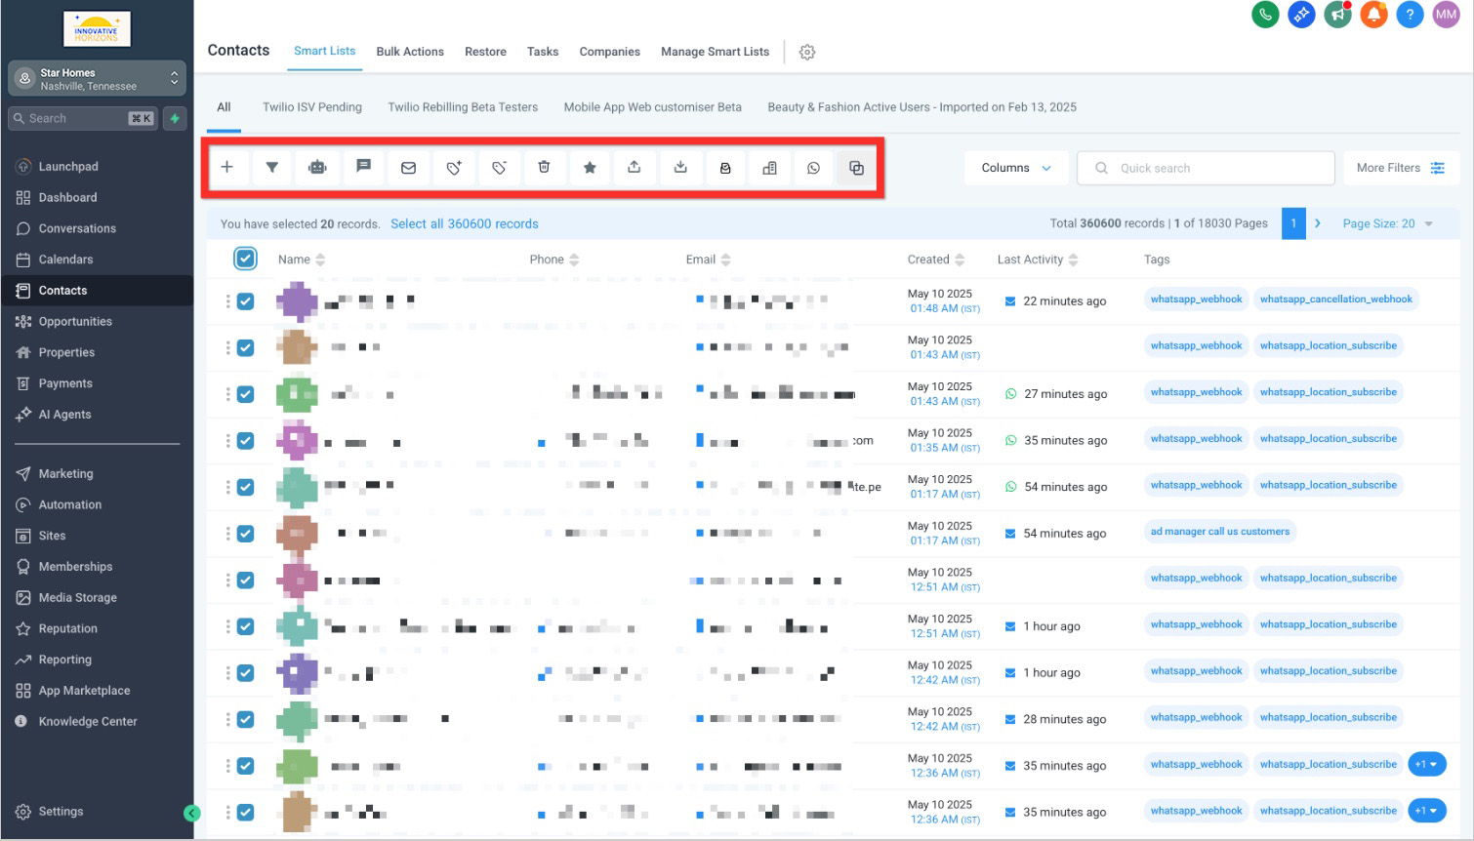This screenshot has height=841, width=1474.
Task: Click the Export Contacts upload icon
Action: 635,167
